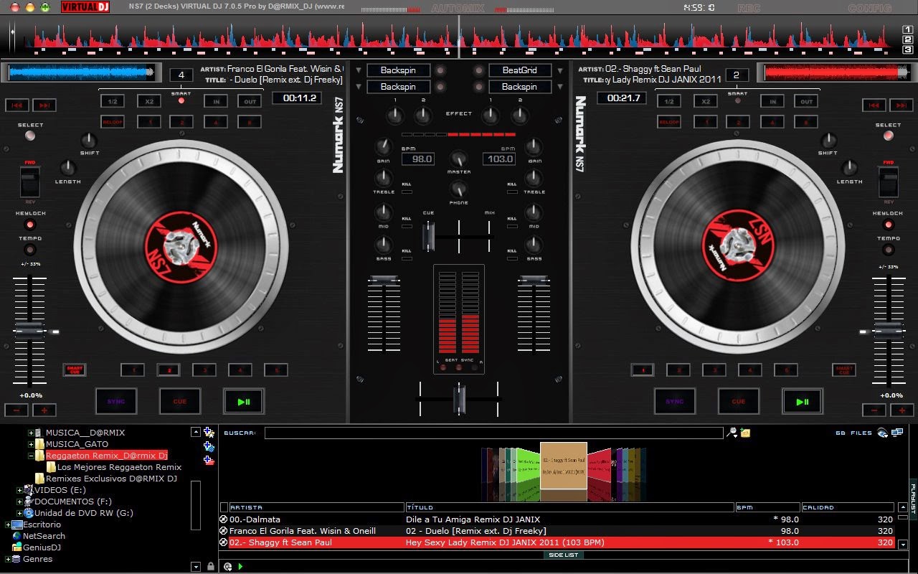Expand the Genres node
Image resolution: width=918 pixels, height=574 pixels.
point(8,560)
